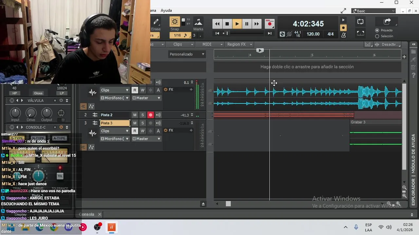Open Pista 3 Clips edit filter dropdown

[115, 131]
